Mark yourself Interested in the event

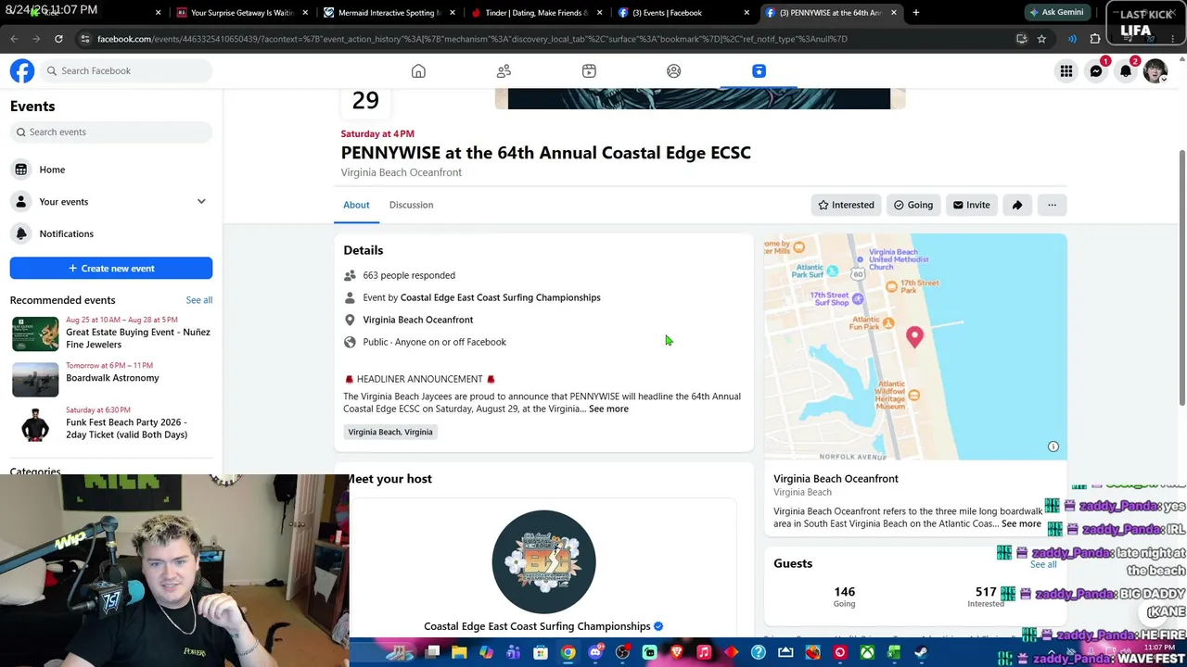pos(846,205)
